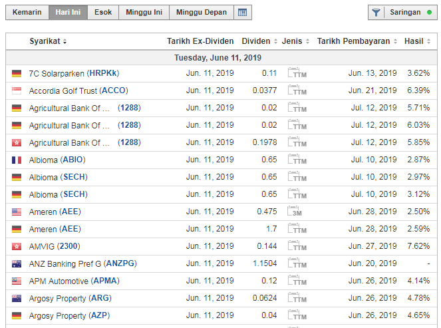This screenshot has height=328, width=441.
Task: Click the German flag beside Argosy Property AZP
Action: [x=17, y=316]
